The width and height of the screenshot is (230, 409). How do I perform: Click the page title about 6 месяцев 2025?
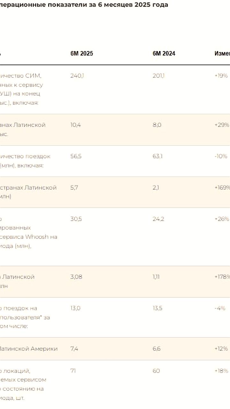[x=84, y=5]
